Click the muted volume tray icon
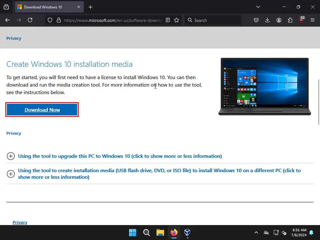Screen dimensions: 320x240 coord(284,232)
